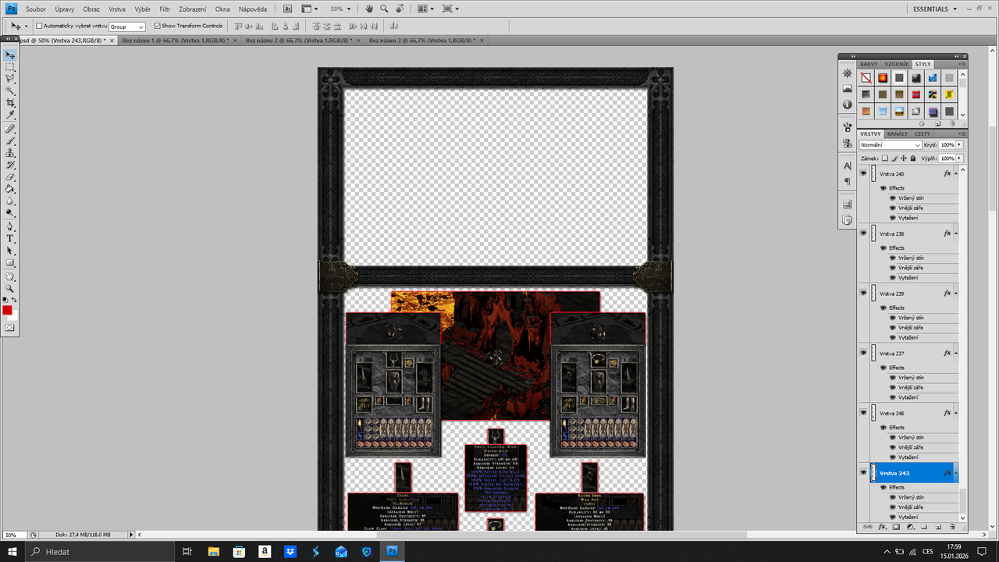Click the link layers icon
This screenshot has width=999, height=562.
(x=867, y=527)
